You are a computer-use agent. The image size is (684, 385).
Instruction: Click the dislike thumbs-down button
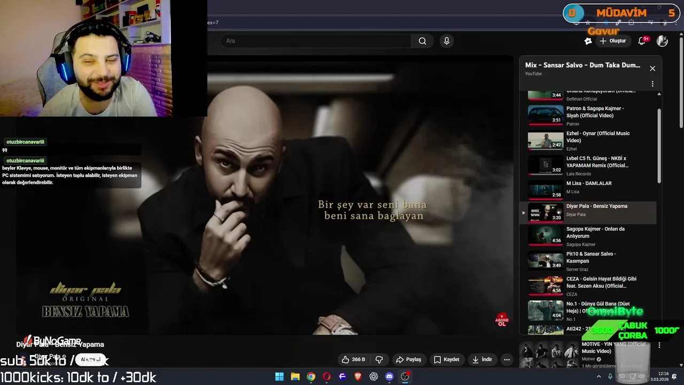point(379,359)
